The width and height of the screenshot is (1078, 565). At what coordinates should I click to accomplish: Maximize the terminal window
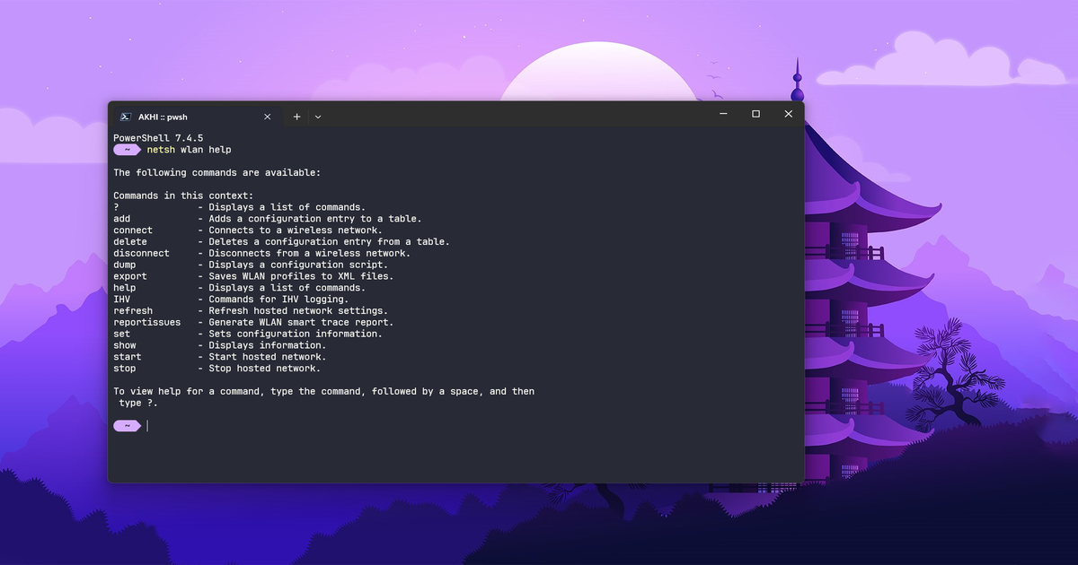point(755,114)
